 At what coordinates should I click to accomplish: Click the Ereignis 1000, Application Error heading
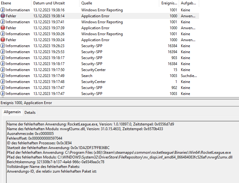click(x=26, y=103)
